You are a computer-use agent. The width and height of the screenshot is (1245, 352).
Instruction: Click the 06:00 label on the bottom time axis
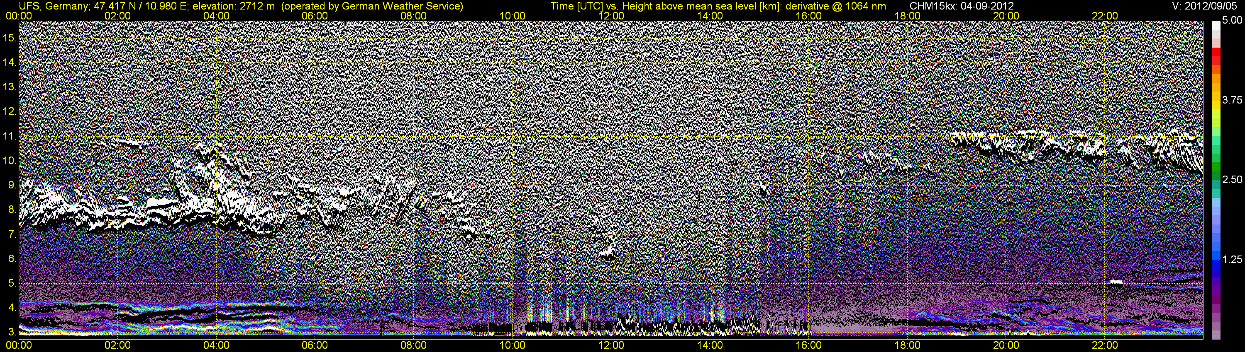[315, 345]
